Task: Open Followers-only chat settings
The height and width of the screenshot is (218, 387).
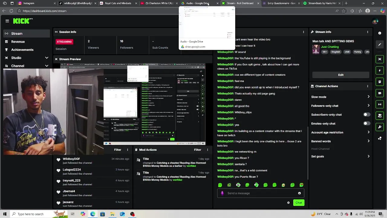Action: click(x=341, y=106)
